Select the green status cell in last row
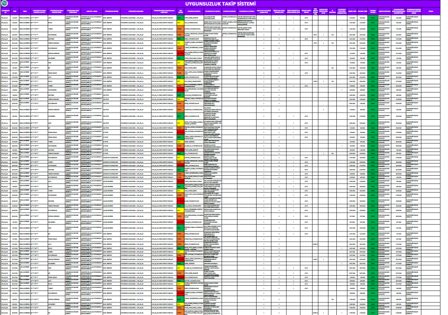Viewport: 448px width, 315px height. click(x=373, y=312)
